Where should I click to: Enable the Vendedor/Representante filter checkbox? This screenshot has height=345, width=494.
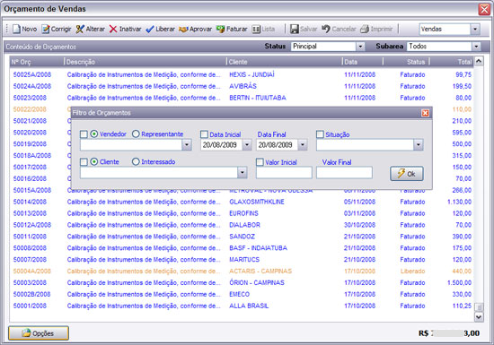84,134
